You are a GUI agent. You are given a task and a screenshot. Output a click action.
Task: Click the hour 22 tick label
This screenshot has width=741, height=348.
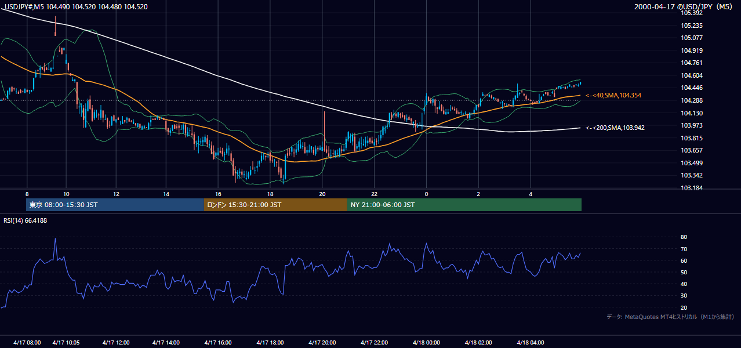375,194
